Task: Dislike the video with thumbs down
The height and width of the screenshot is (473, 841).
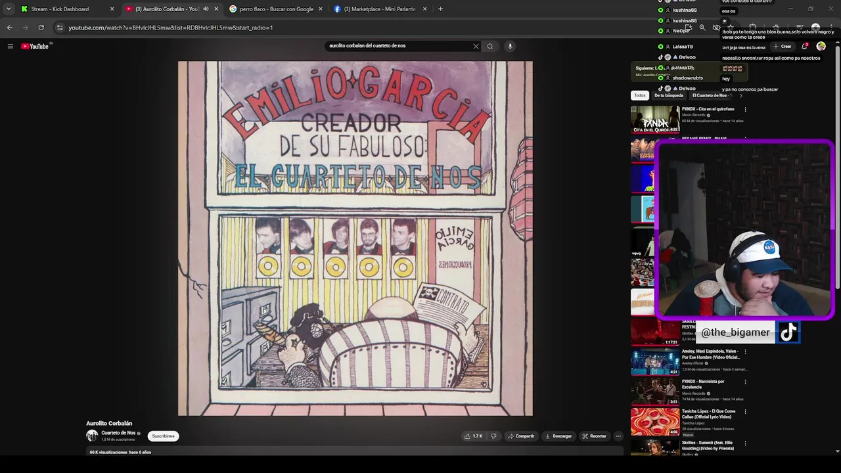Action: tap(493, 436)
